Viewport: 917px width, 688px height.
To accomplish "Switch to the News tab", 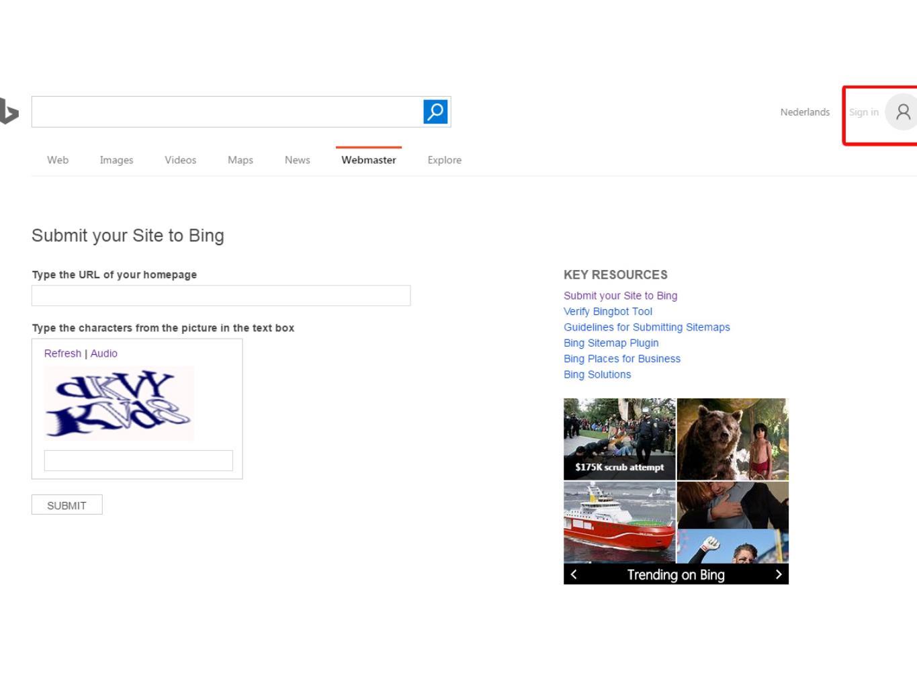I will tap(297, 160).
